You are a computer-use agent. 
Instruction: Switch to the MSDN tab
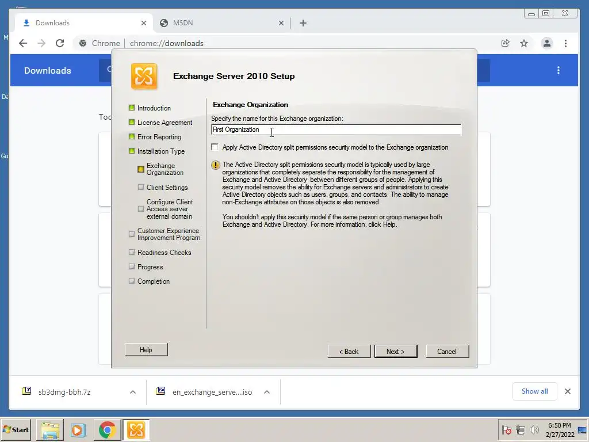tap(221, 23)
